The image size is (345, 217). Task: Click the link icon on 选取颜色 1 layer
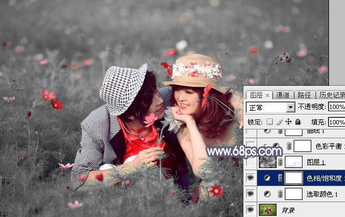click(280, 194)
